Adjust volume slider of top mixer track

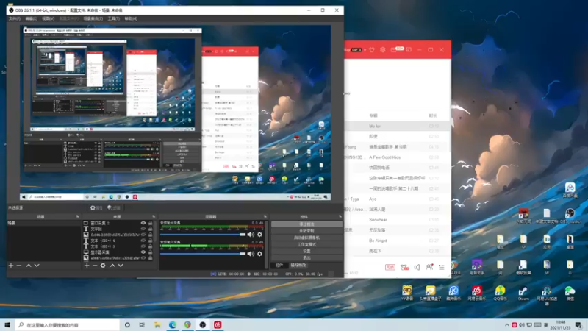(x=203, y=235)
